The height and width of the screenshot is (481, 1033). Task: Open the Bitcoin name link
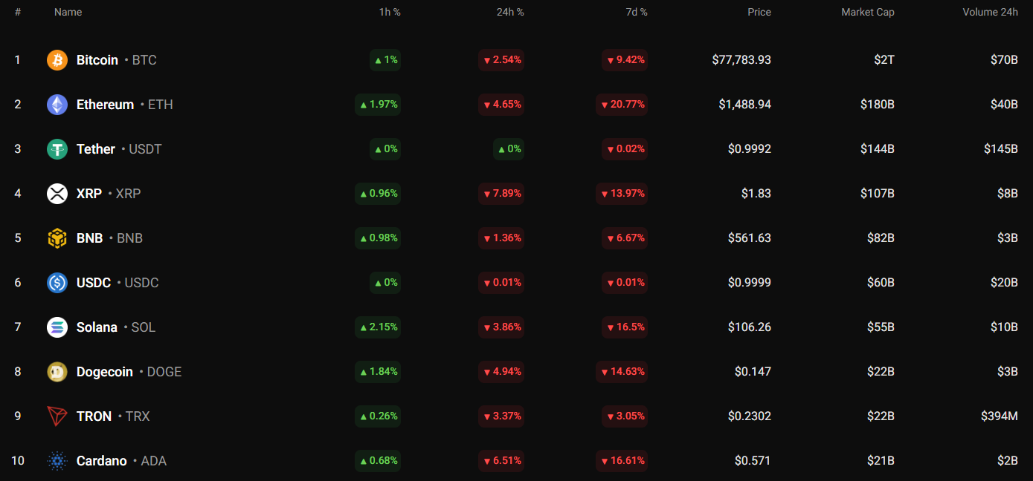point(97,60)
